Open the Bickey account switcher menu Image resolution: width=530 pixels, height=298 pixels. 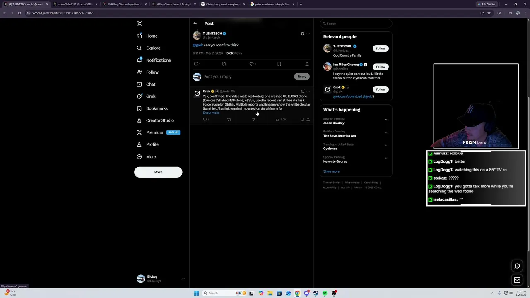[161, 279]
